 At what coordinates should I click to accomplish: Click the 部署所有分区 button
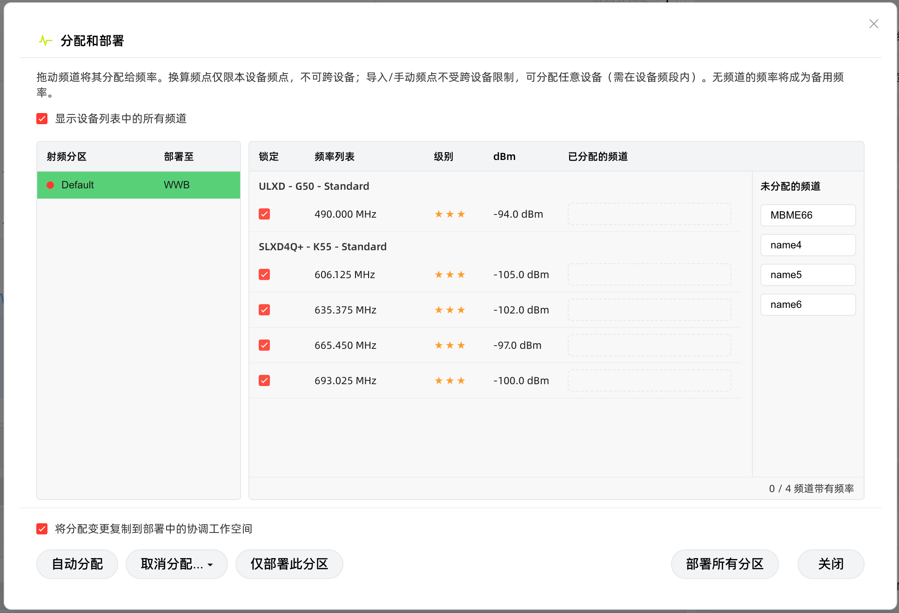click(x=725, y=564)
